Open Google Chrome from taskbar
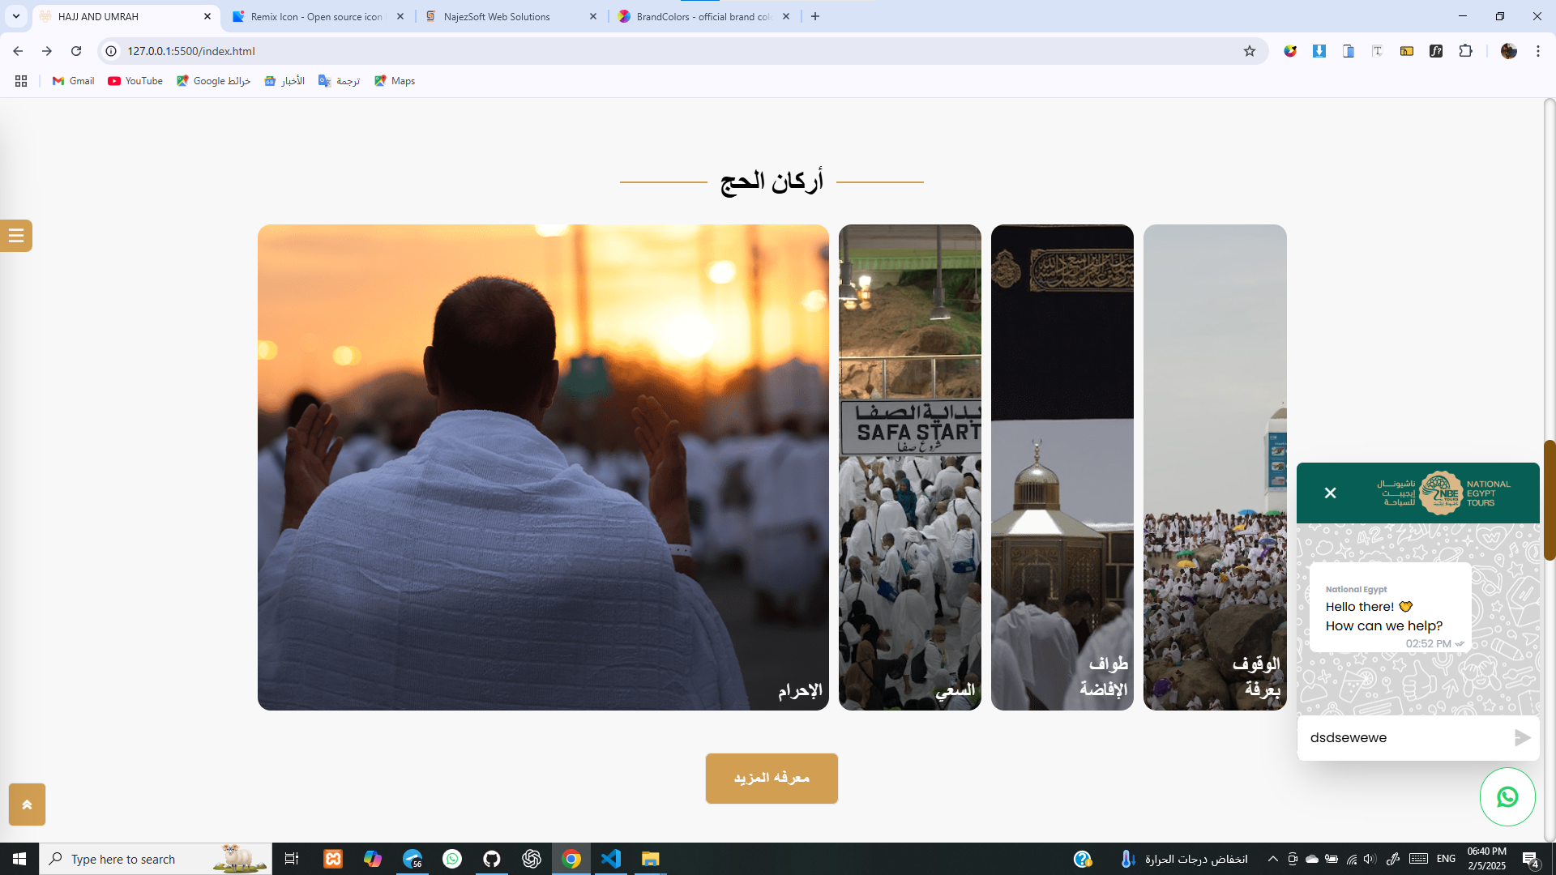 tap(571, 859)
